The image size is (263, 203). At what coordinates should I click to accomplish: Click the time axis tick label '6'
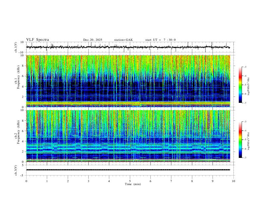[x=150, y=181]
